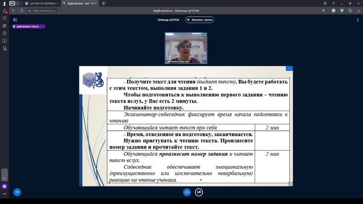Screen dimensions: 363x204
Task: Click the presenter webcam video
Action: pyautogui.click(x=186, y=48)
